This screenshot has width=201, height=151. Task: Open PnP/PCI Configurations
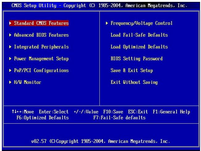click(x=41, y=71)
